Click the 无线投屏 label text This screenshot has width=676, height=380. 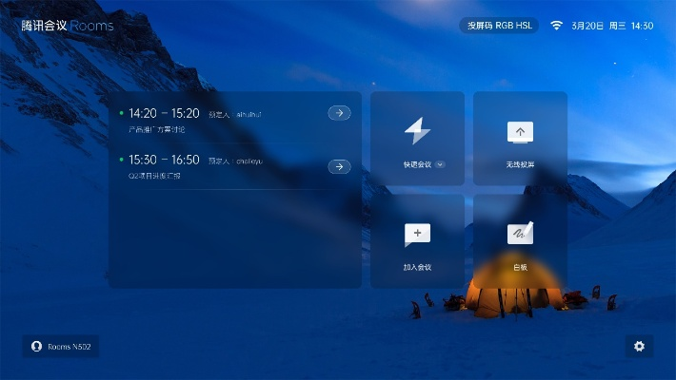[x=520, y=164]
